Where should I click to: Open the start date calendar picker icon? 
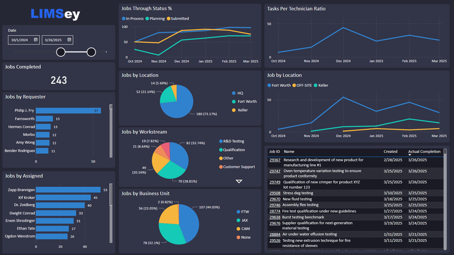(x=36, y=40)
